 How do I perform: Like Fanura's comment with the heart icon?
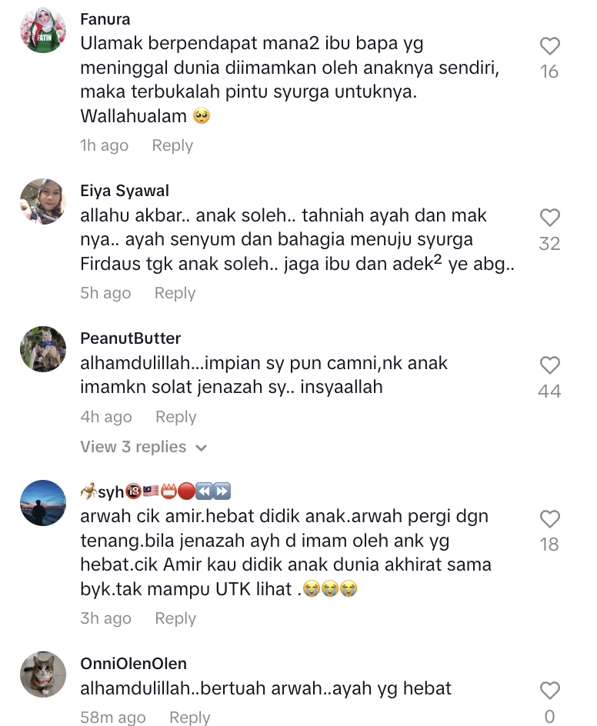tap(550, 46)
